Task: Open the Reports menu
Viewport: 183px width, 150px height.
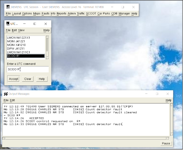Action: (61, 14)
